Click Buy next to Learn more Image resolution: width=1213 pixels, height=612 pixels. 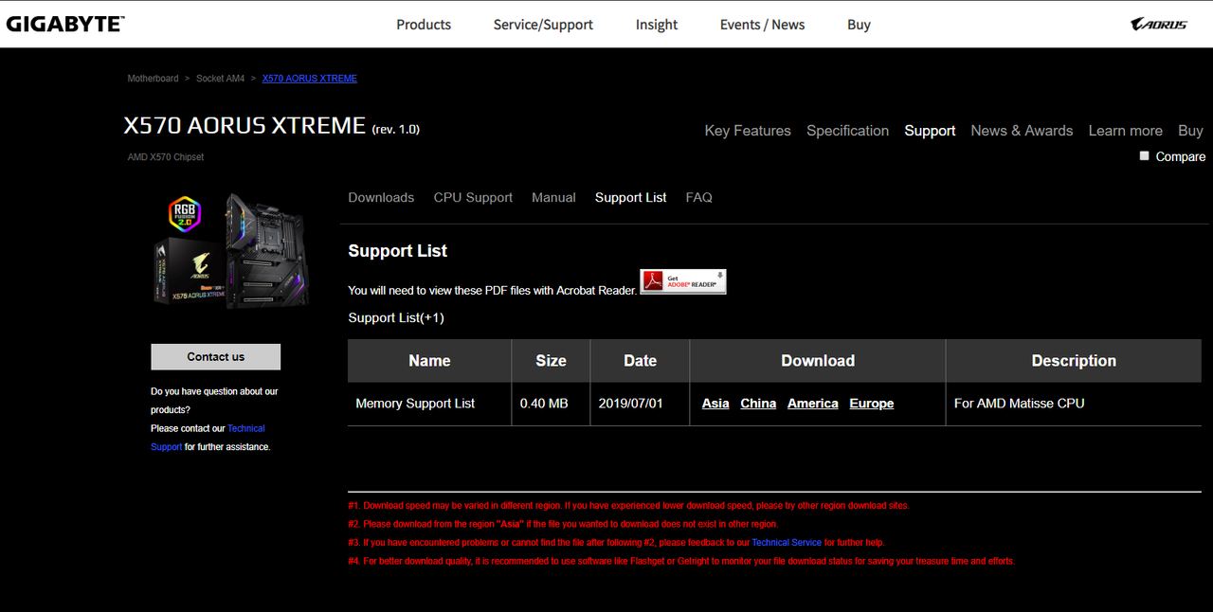tap(1190, 131)
